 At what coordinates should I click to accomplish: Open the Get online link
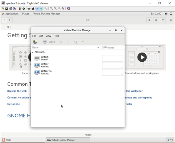pyautogui.click(x=13, y=104)
